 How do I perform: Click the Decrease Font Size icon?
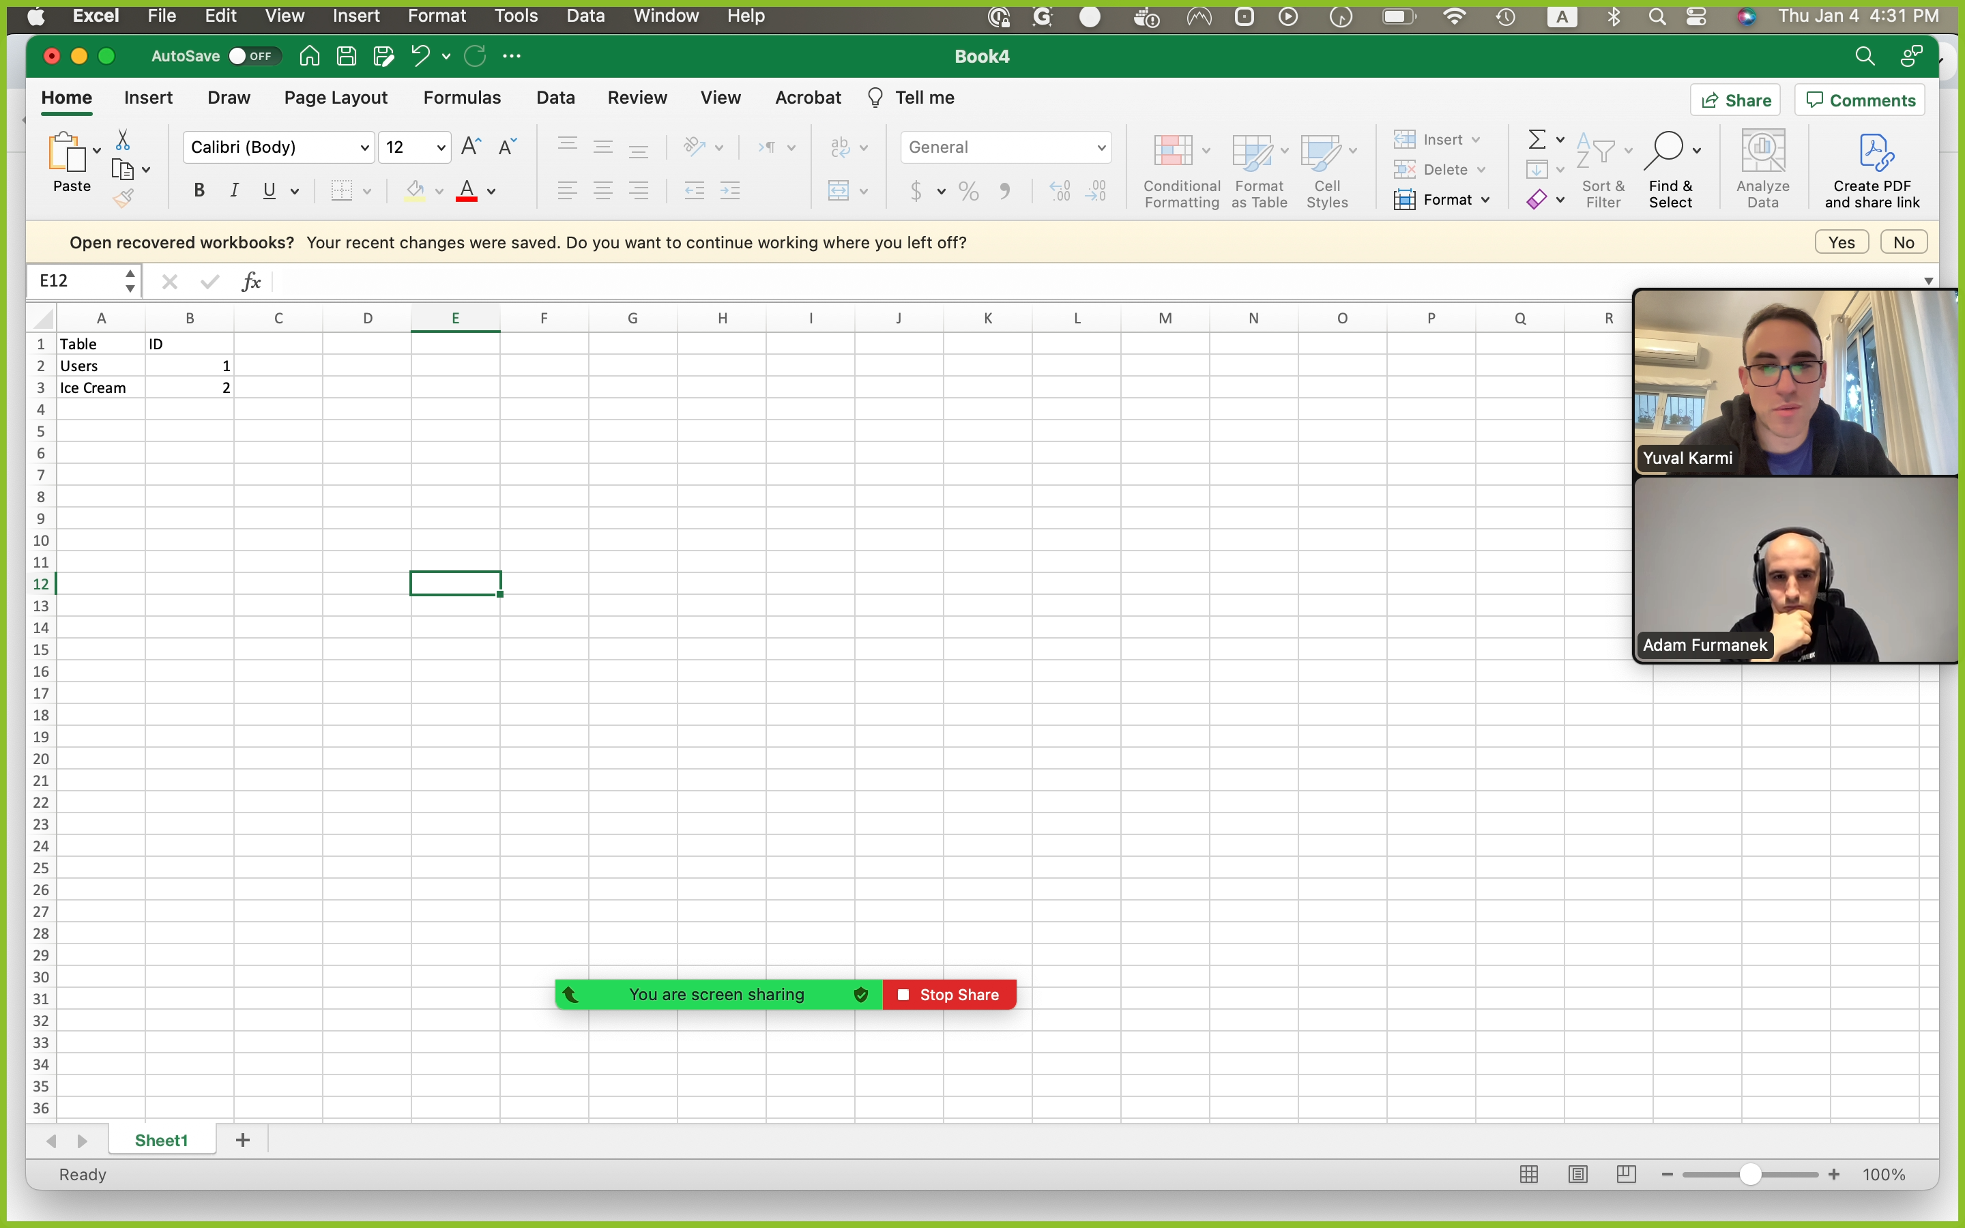pyautogui.click(x=508, y=147)
